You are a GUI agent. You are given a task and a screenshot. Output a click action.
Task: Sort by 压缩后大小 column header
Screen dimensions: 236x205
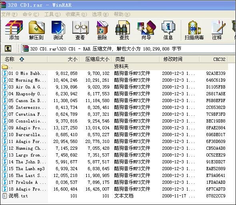pyautogui.click(x=96, y=59)
